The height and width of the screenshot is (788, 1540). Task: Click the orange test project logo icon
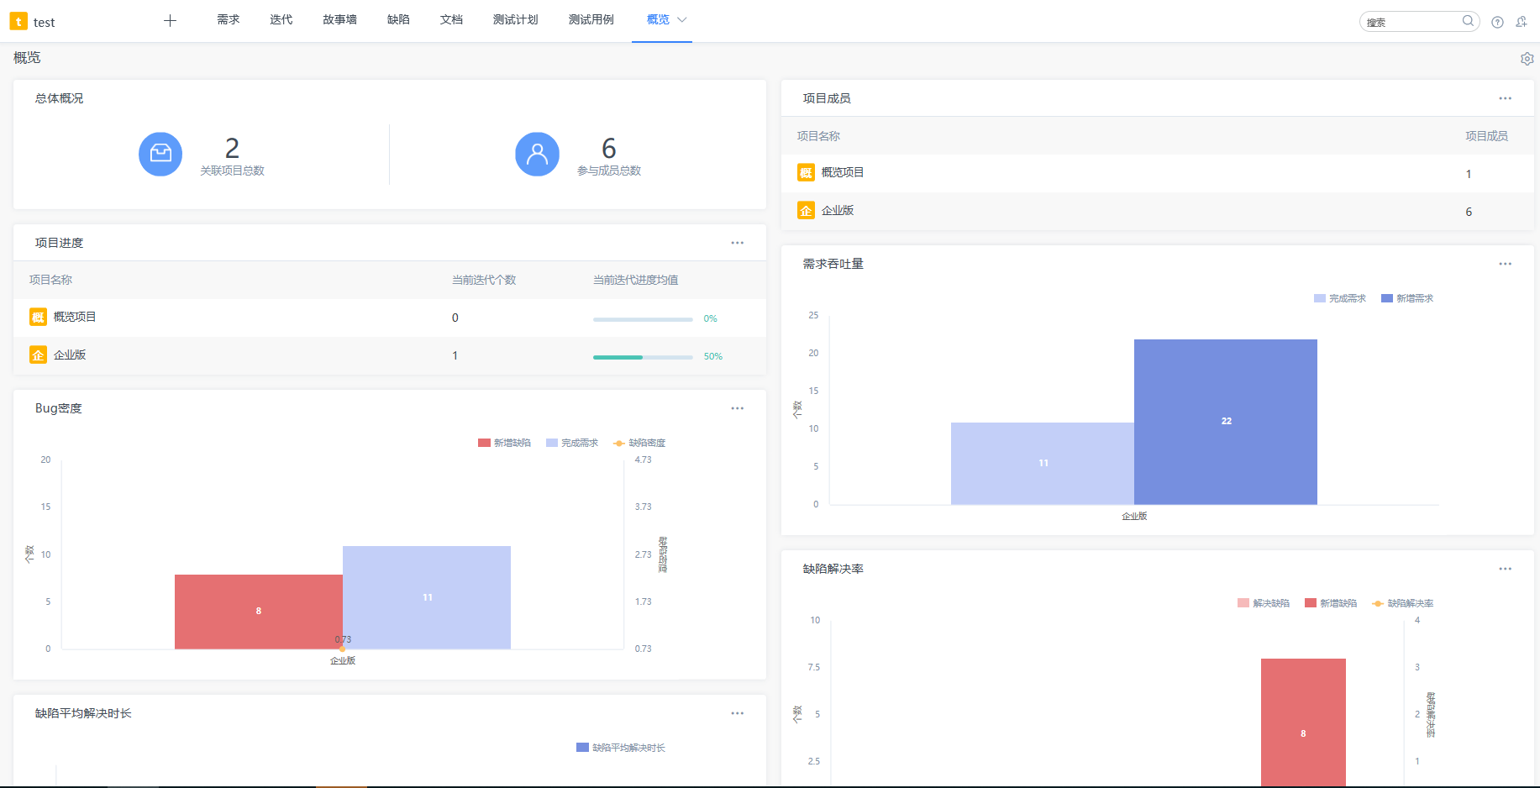coord(18,22)
